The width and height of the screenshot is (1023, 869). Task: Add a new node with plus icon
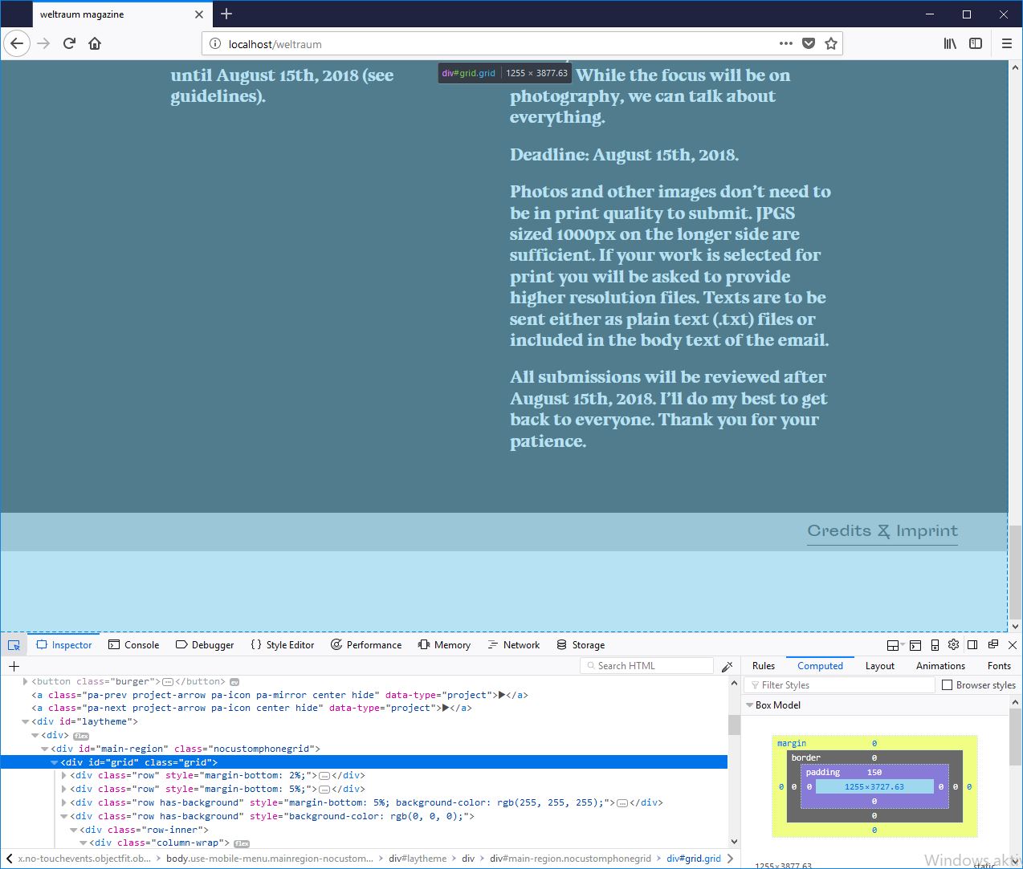pos(14,666)
